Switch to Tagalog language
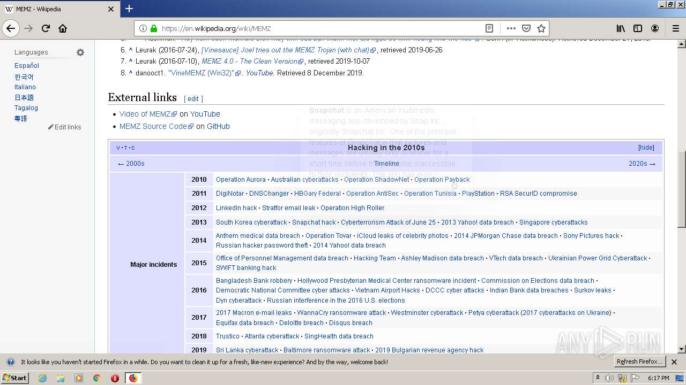This screenshot has height=385, width=686. point(26,107)
